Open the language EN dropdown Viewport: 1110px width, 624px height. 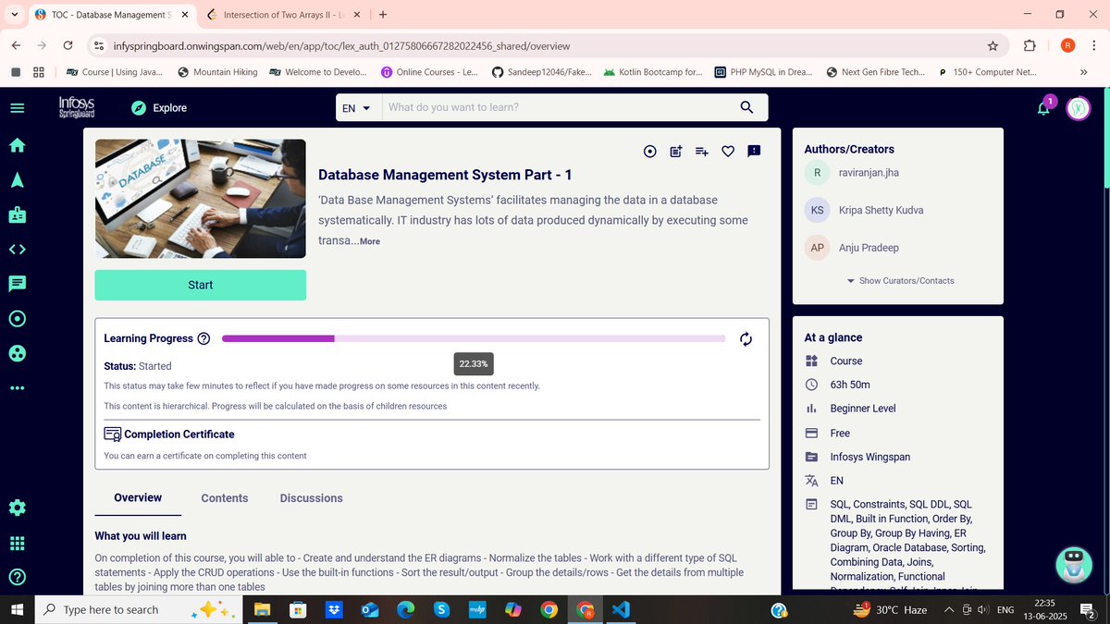point(356,108)
